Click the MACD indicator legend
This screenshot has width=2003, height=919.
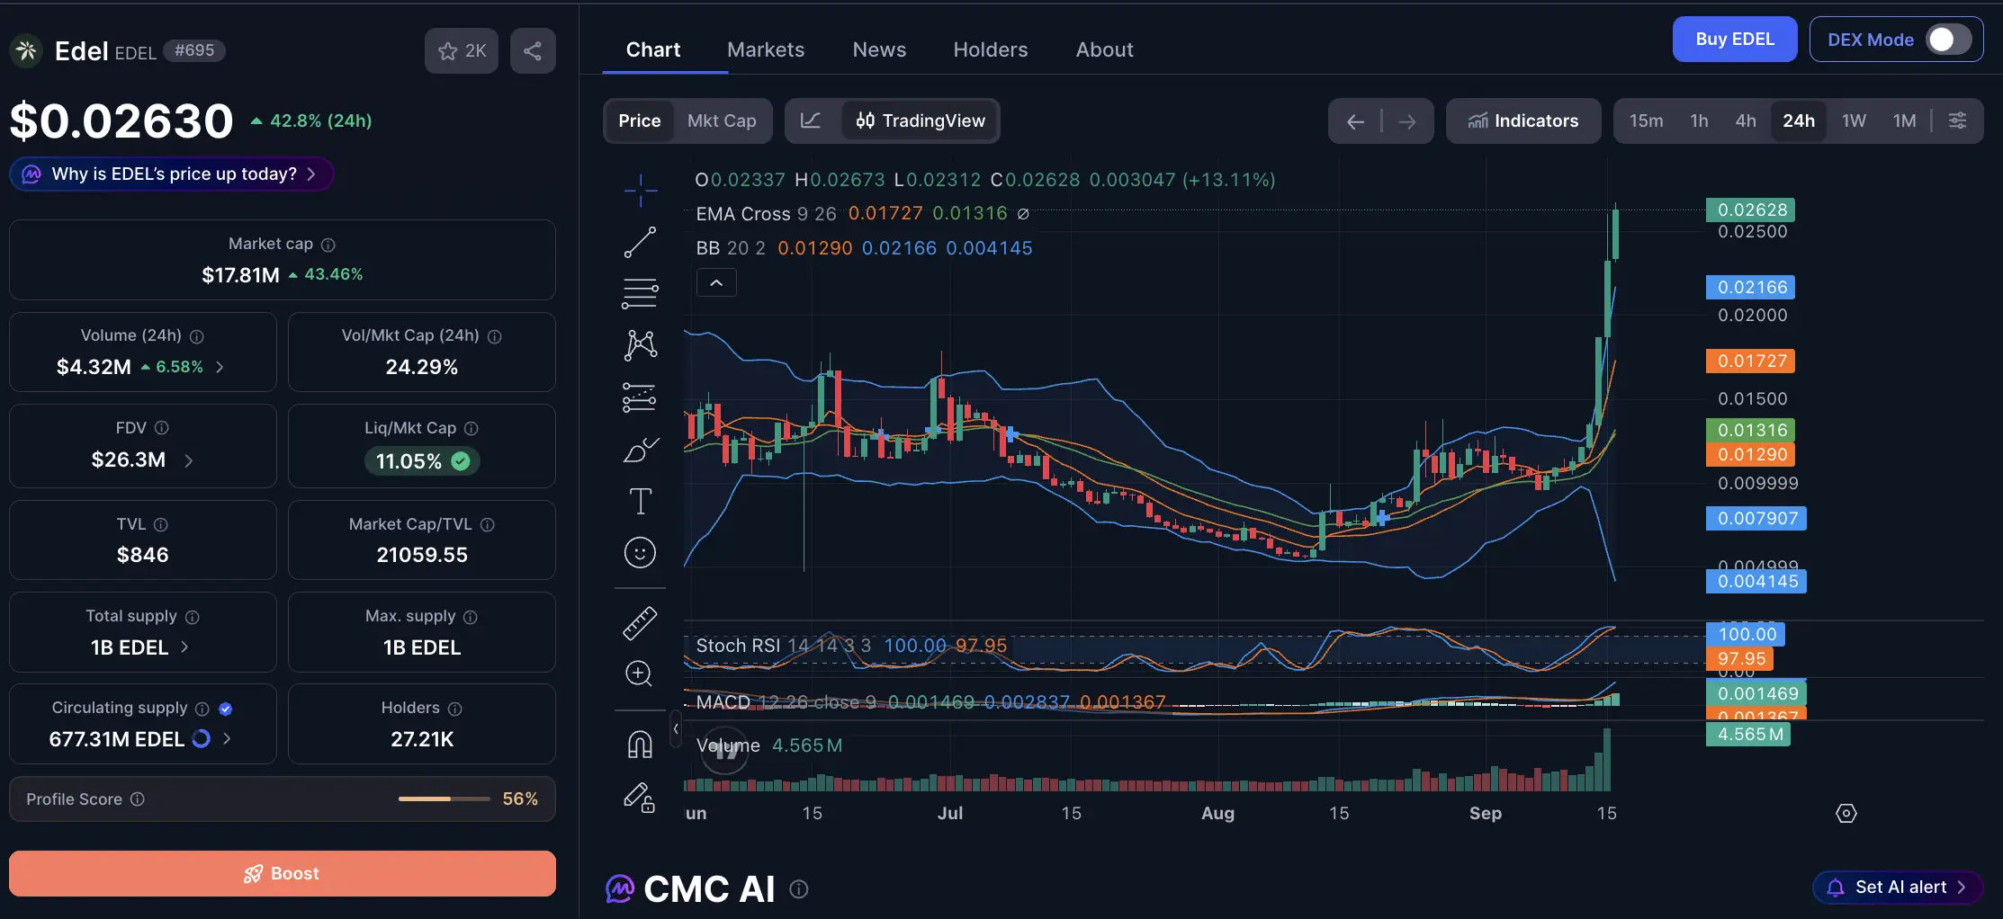[x=930, y=701]
